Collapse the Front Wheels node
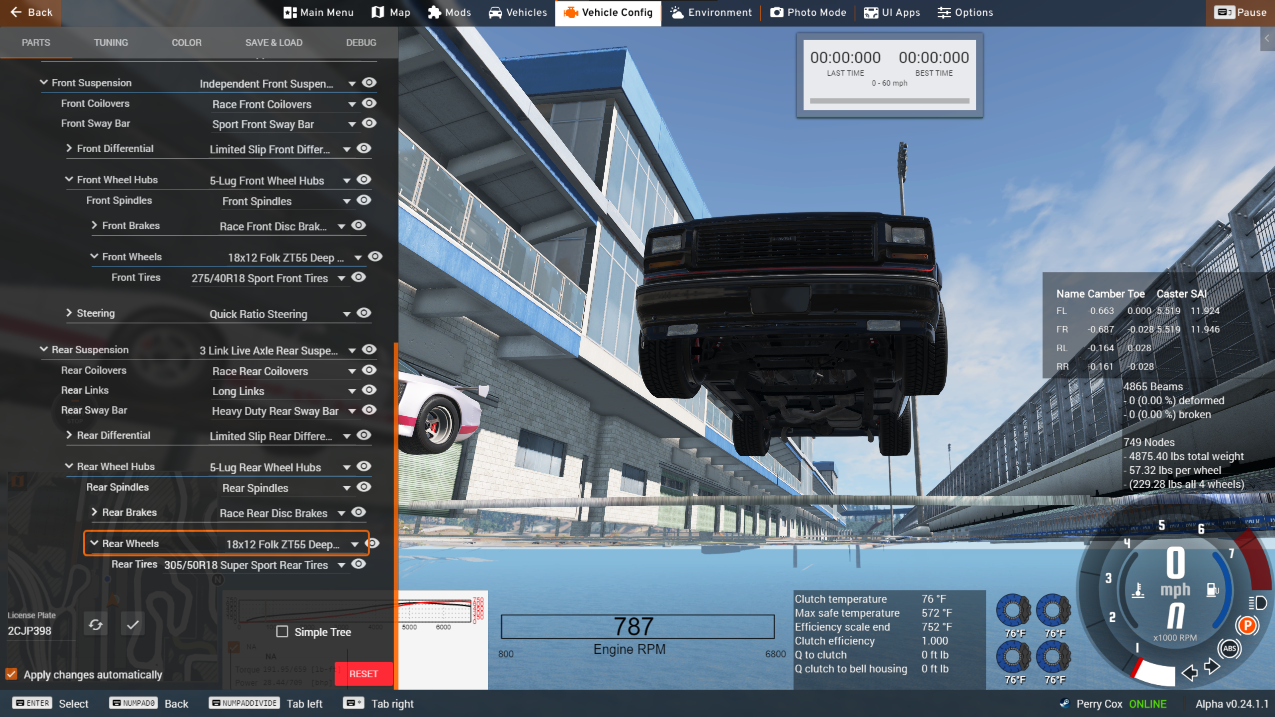The height and width of the screenshot is (717, 1275). coord(95,256)
